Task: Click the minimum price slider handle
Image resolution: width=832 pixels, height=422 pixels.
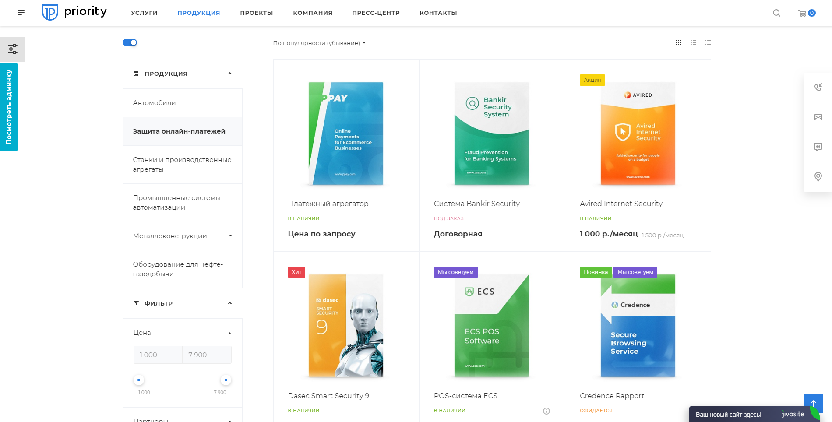Action: pos(139,380)
